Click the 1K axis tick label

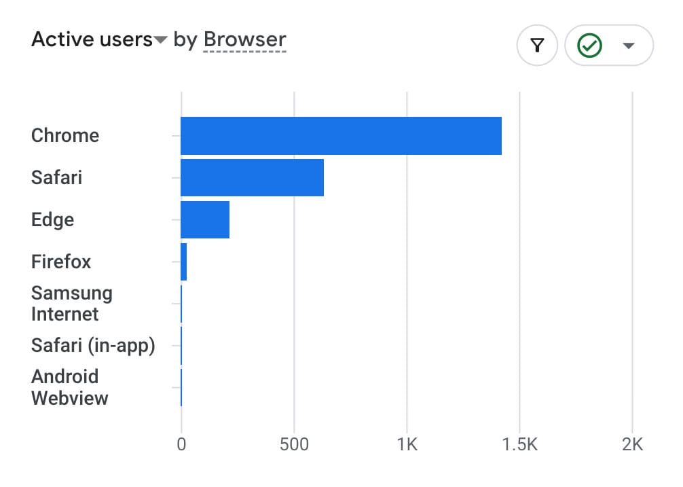(x=407, y=445)
